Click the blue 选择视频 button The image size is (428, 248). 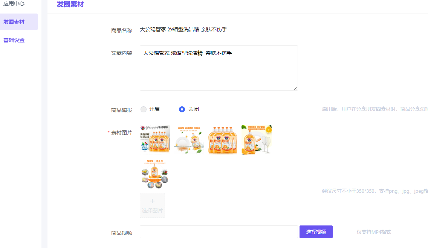[x=316, y=232]
